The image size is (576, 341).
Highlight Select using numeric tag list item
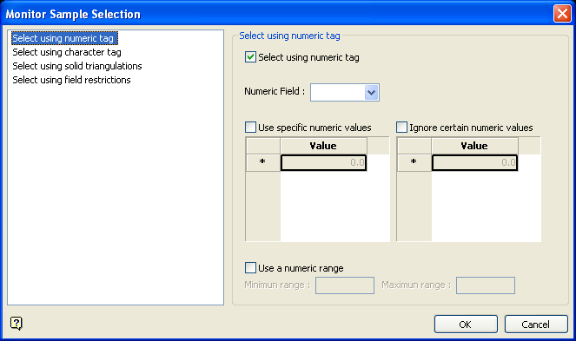coord(64,38)
